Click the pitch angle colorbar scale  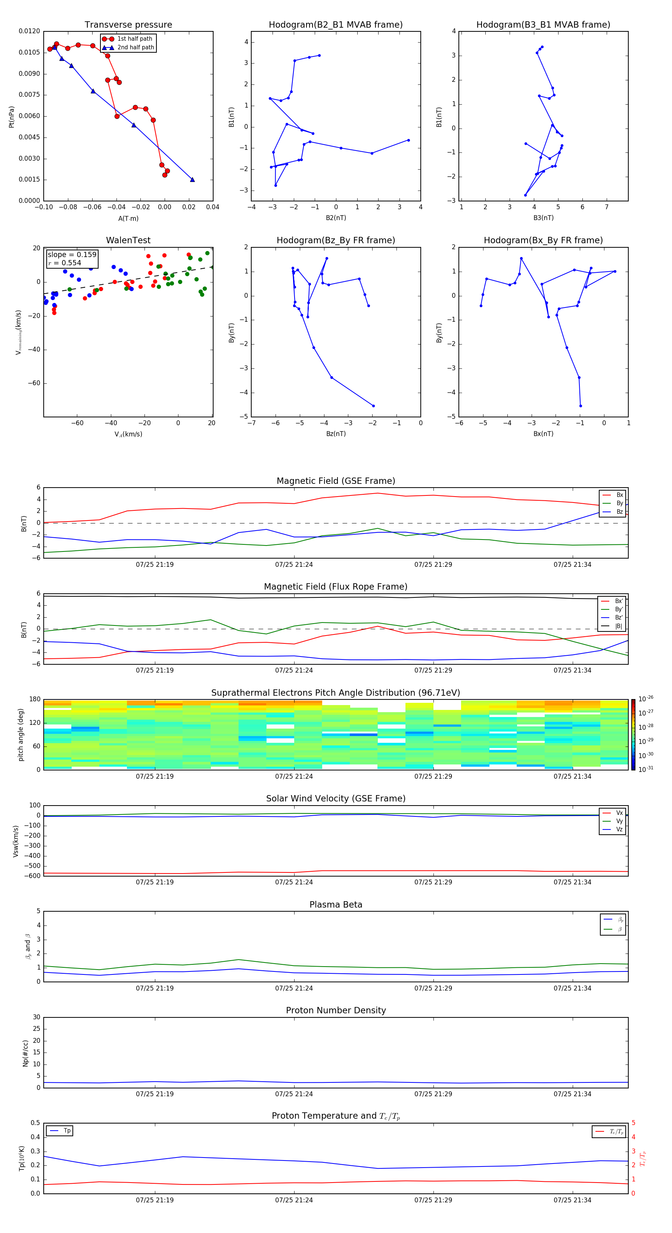tap(633, 734)
